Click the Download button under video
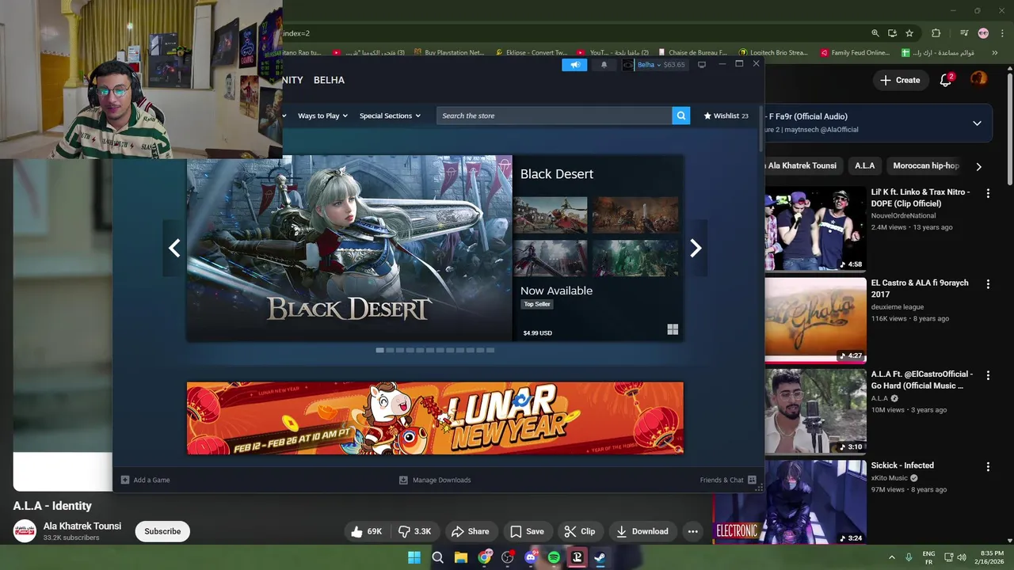Viewport: 1014px width, 570px height. (x=642, y=531)
